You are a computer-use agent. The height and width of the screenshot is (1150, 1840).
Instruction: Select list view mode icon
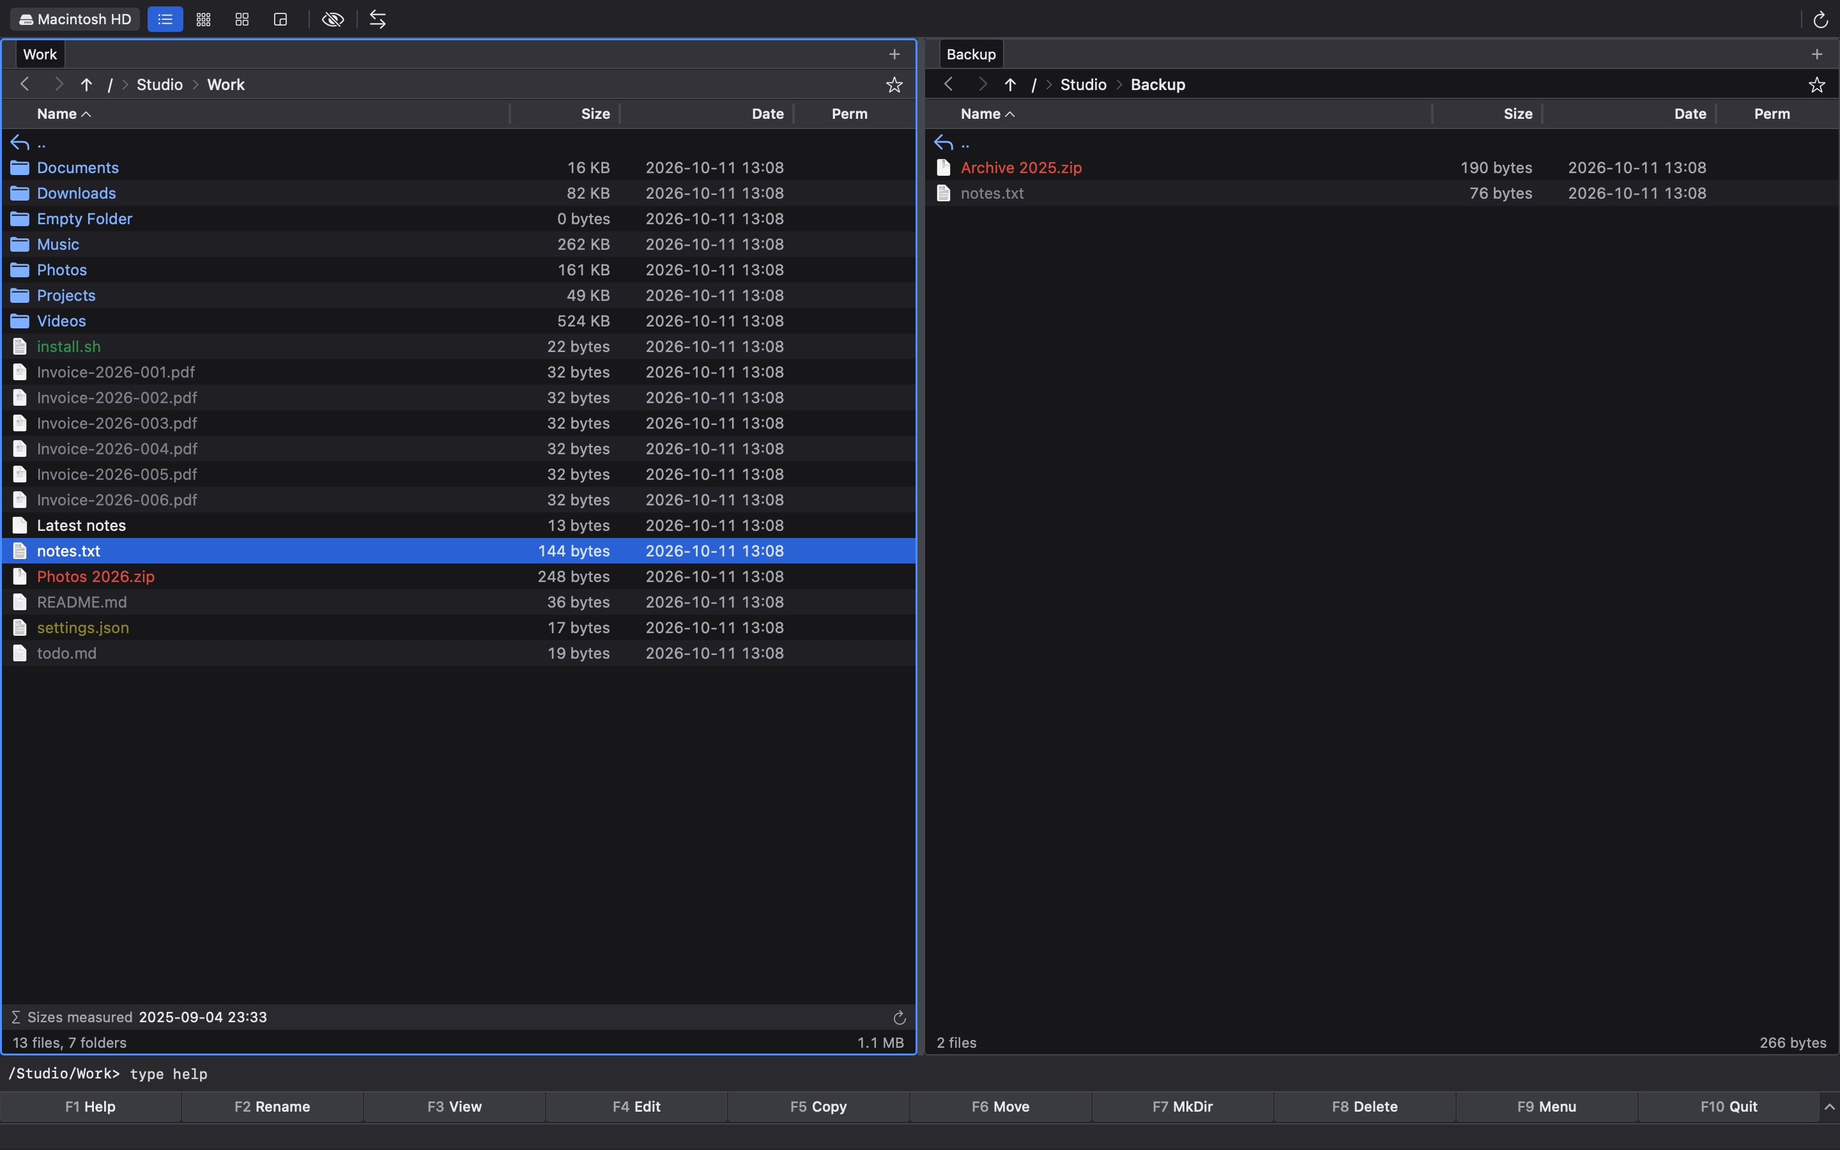pos(165,20)
